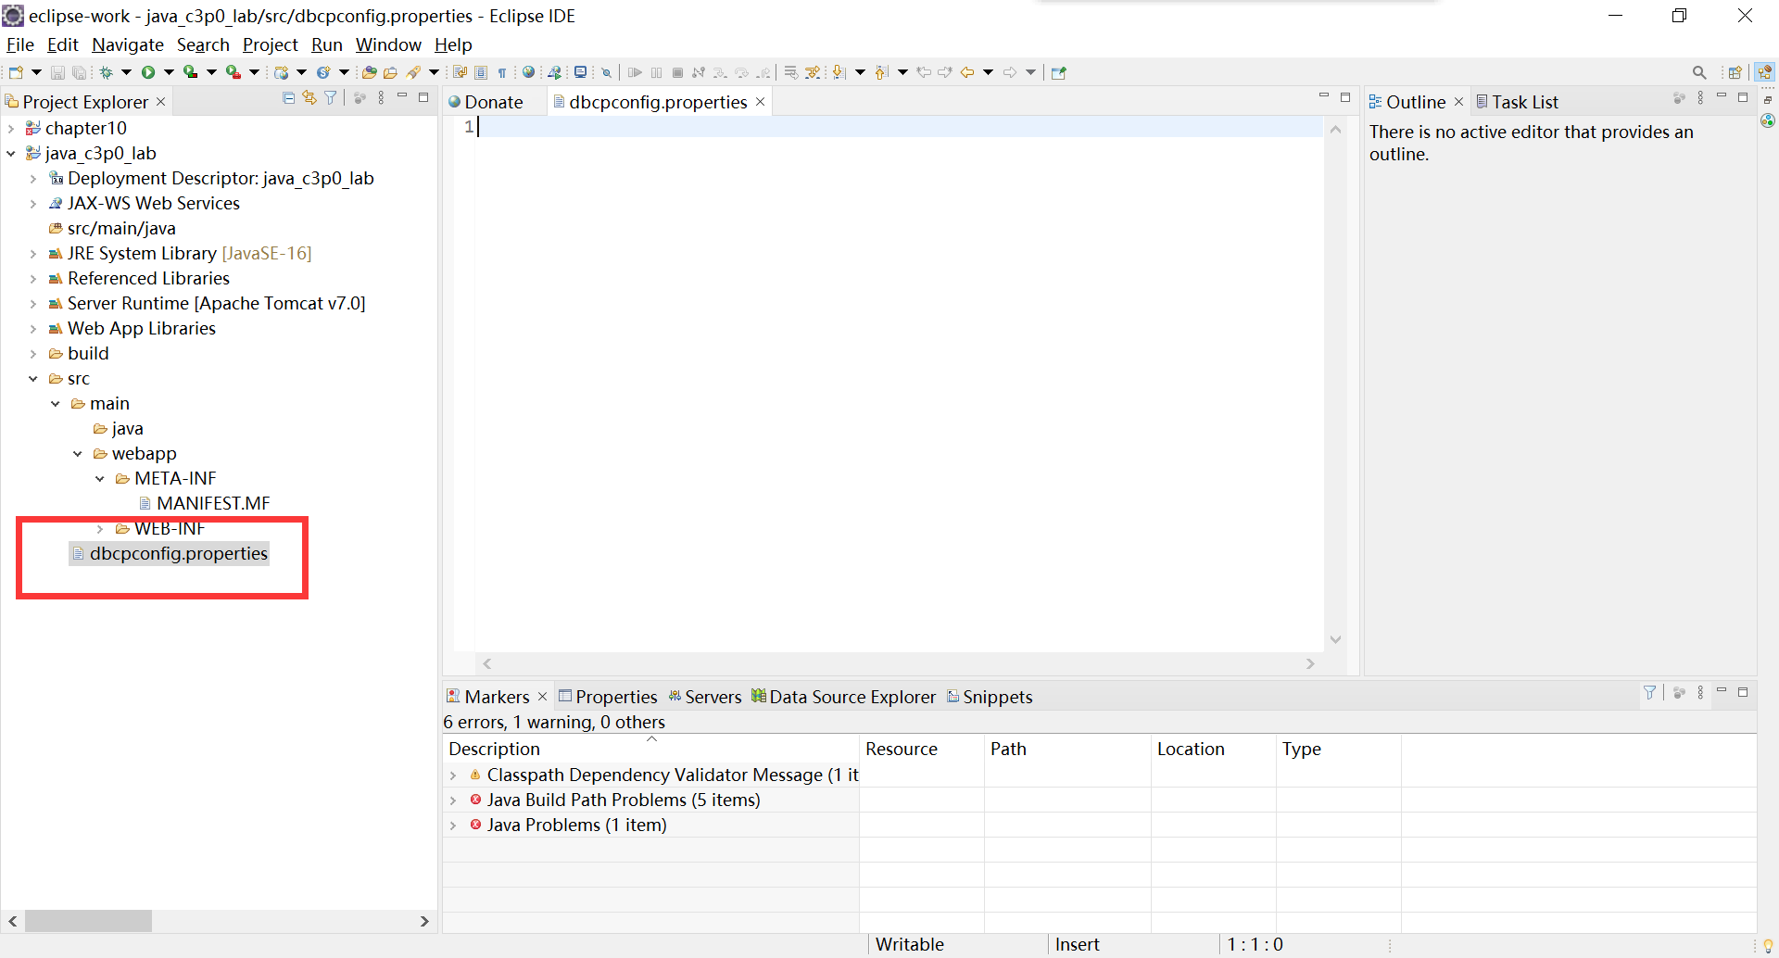
Task: Toggle Skip All Breakpoints
Action: pos(606,71)
